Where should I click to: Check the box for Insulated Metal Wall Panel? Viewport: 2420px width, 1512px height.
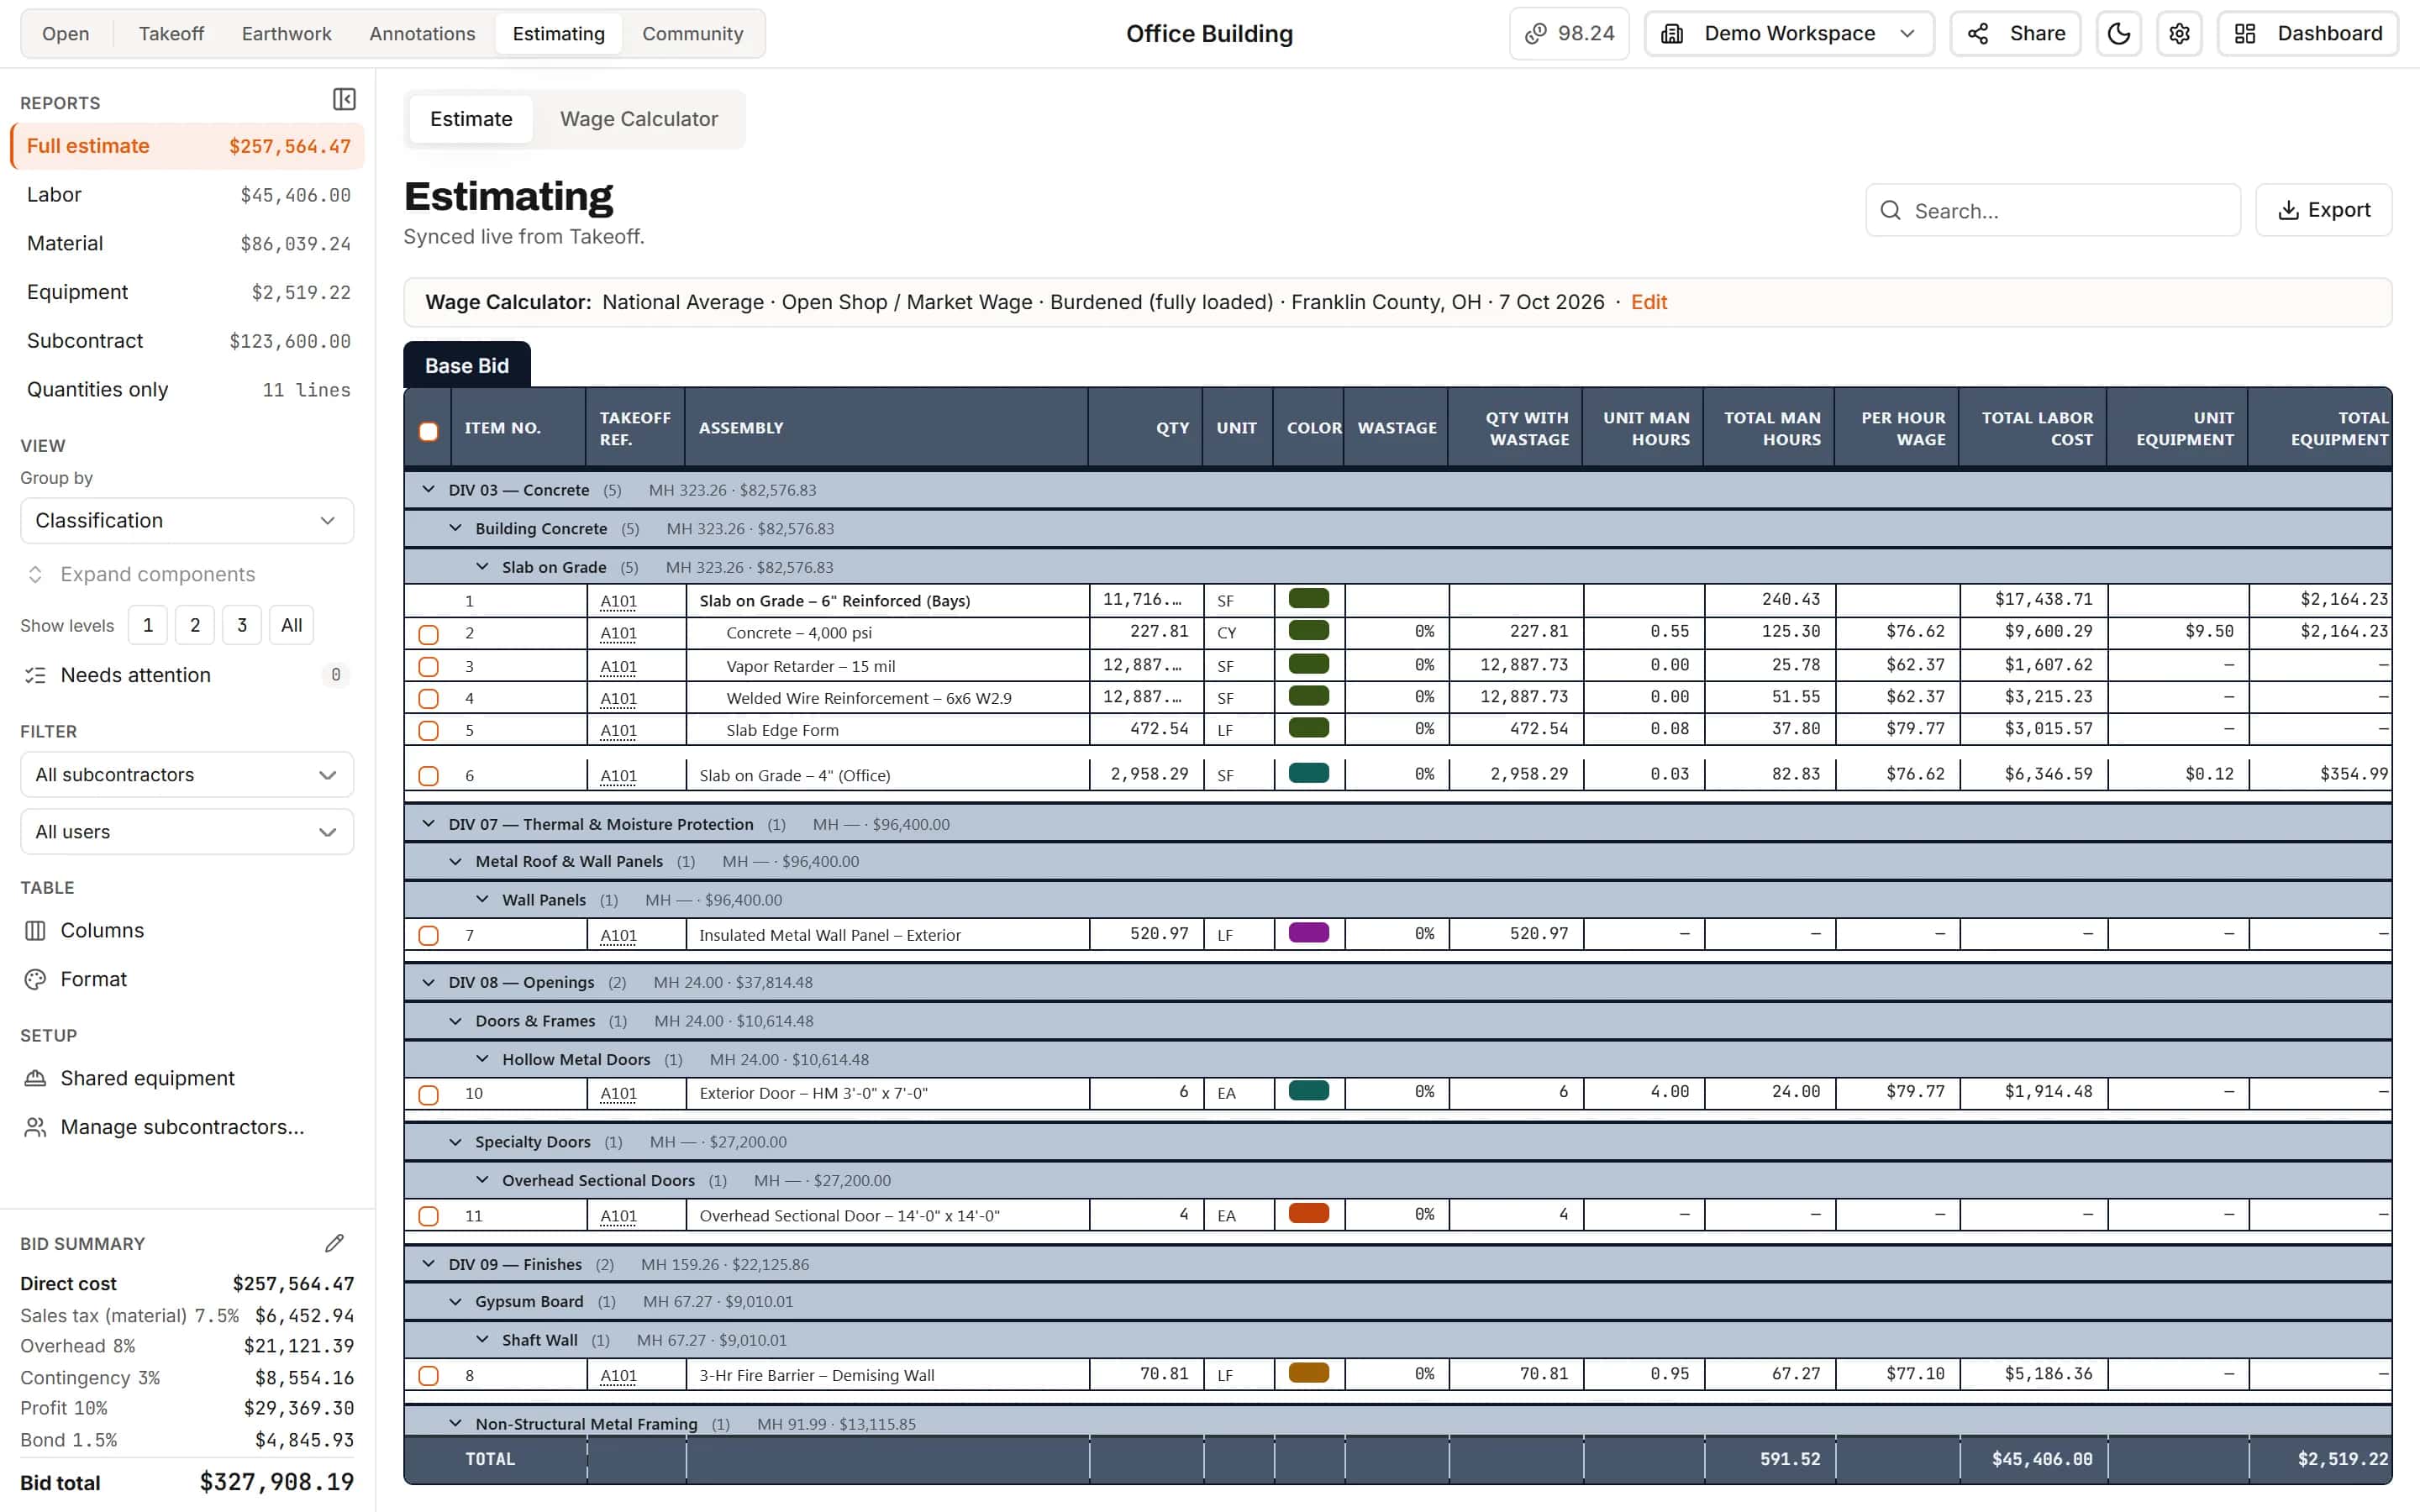pos(428,935)
